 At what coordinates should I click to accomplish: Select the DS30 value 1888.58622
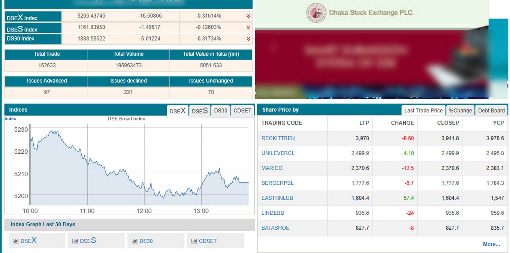(91, 39)
